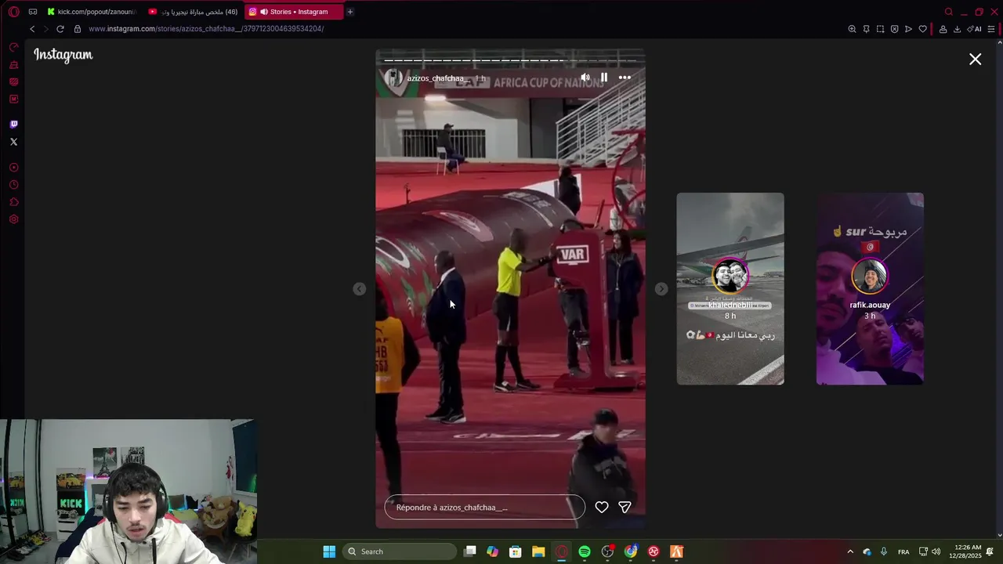Open the Easy setup sliders icon
This screenshot has width=1003, height=564.
[991, 29]
